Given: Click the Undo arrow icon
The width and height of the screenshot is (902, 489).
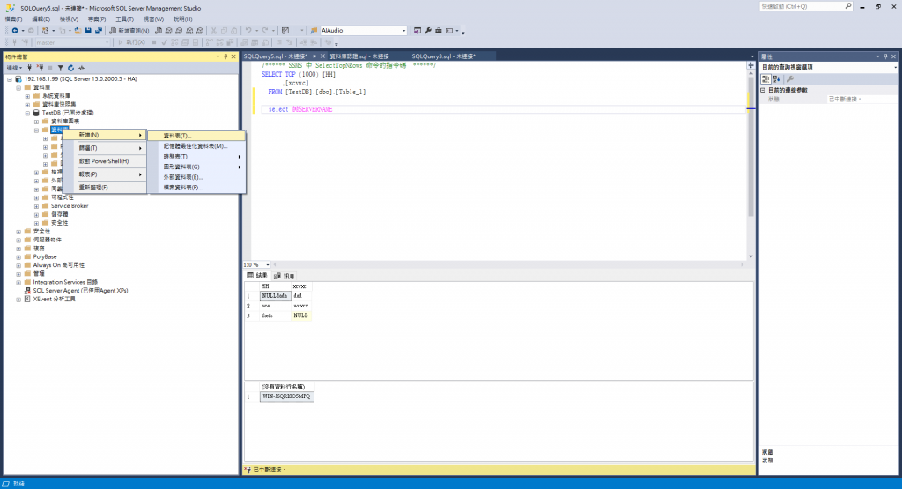Looking at the screenshot, I should (x=248, y=31).
